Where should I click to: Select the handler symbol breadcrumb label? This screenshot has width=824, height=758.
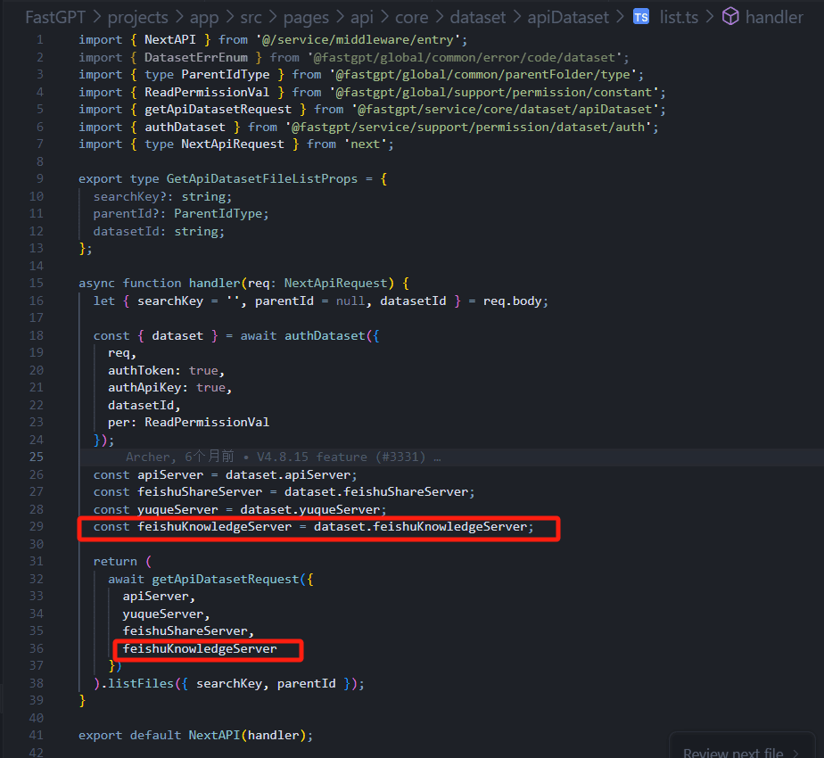point(774,17)
